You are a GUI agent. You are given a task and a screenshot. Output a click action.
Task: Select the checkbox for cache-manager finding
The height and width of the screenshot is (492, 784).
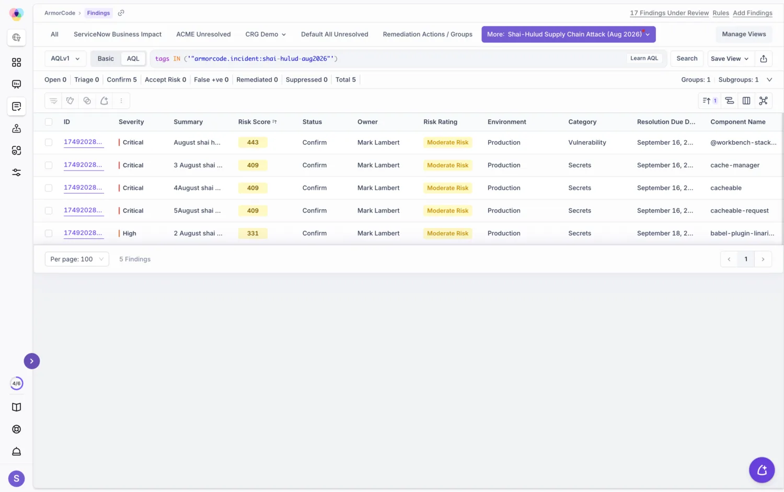49,165
